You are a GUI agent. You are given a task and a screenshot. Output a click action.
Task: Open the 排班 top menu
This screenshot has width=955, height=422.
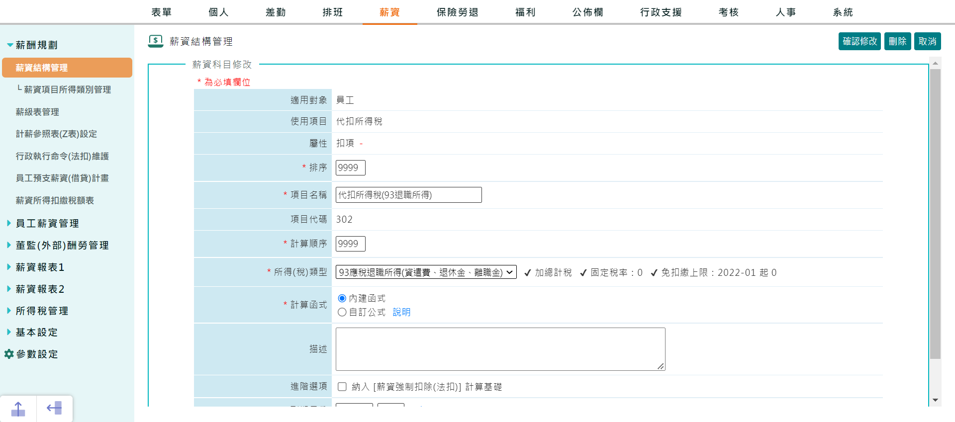click(333, 12)
